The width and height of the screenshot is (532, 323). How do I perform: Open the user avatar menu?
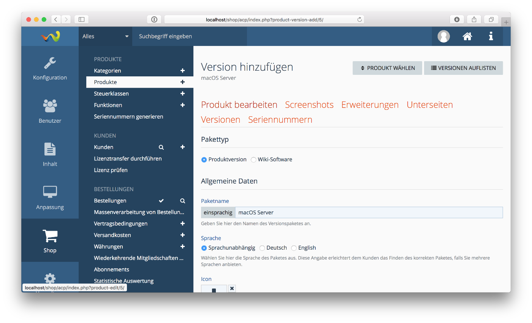click(x=443, y=36)
